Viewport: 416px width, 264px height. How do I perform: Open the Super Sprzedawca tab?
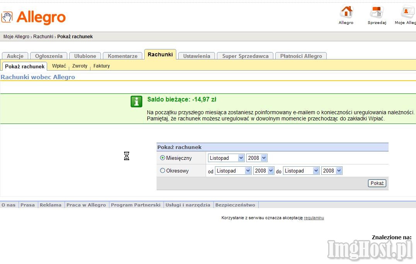click(x=246, y=56)
